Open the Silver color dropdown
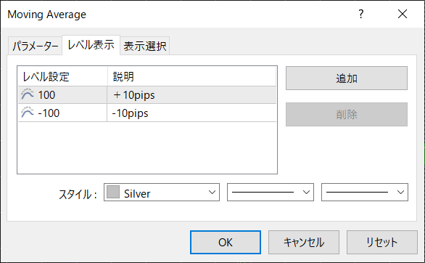Image resolution: width=425 pixels, height=263 pixels. 162,192
